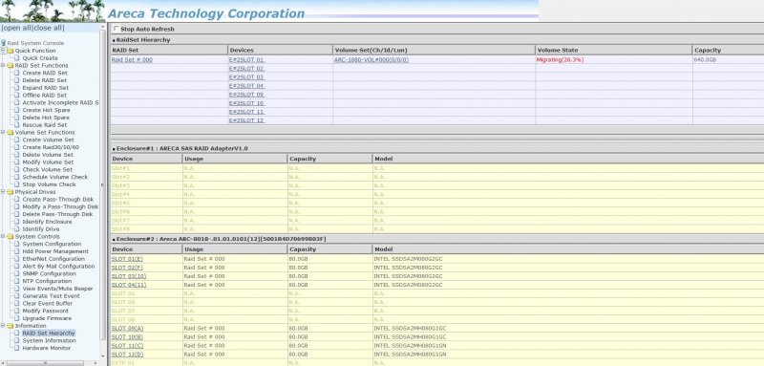Click the Create Raid30/50/60 page icon
764x366 pixels.
tap(17, 147)
